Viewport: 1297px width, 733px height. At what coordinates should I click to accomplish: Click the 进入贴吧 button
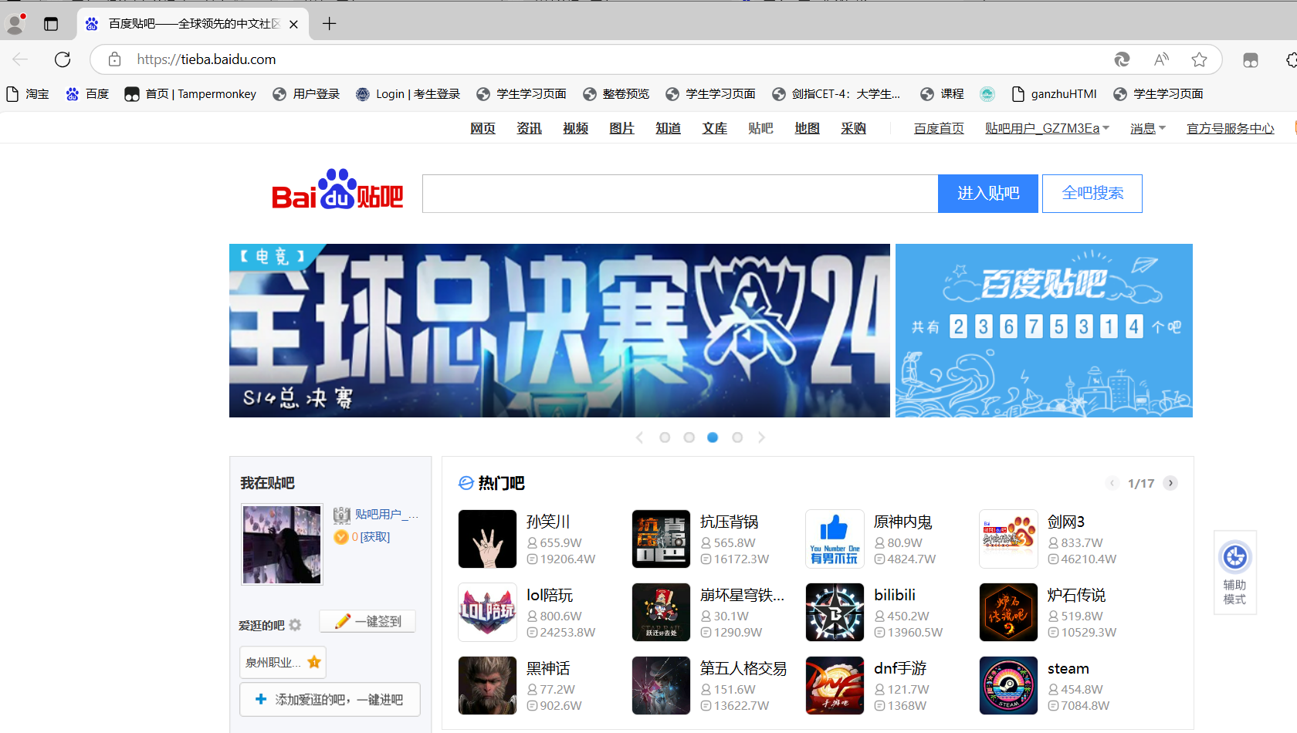pos(988,194)
